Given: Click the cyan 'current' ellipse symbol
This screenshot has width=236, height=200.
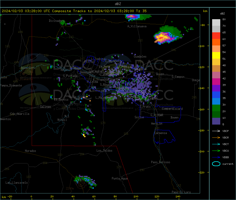Looking at the screenshot, I should (x=216, y=164).
